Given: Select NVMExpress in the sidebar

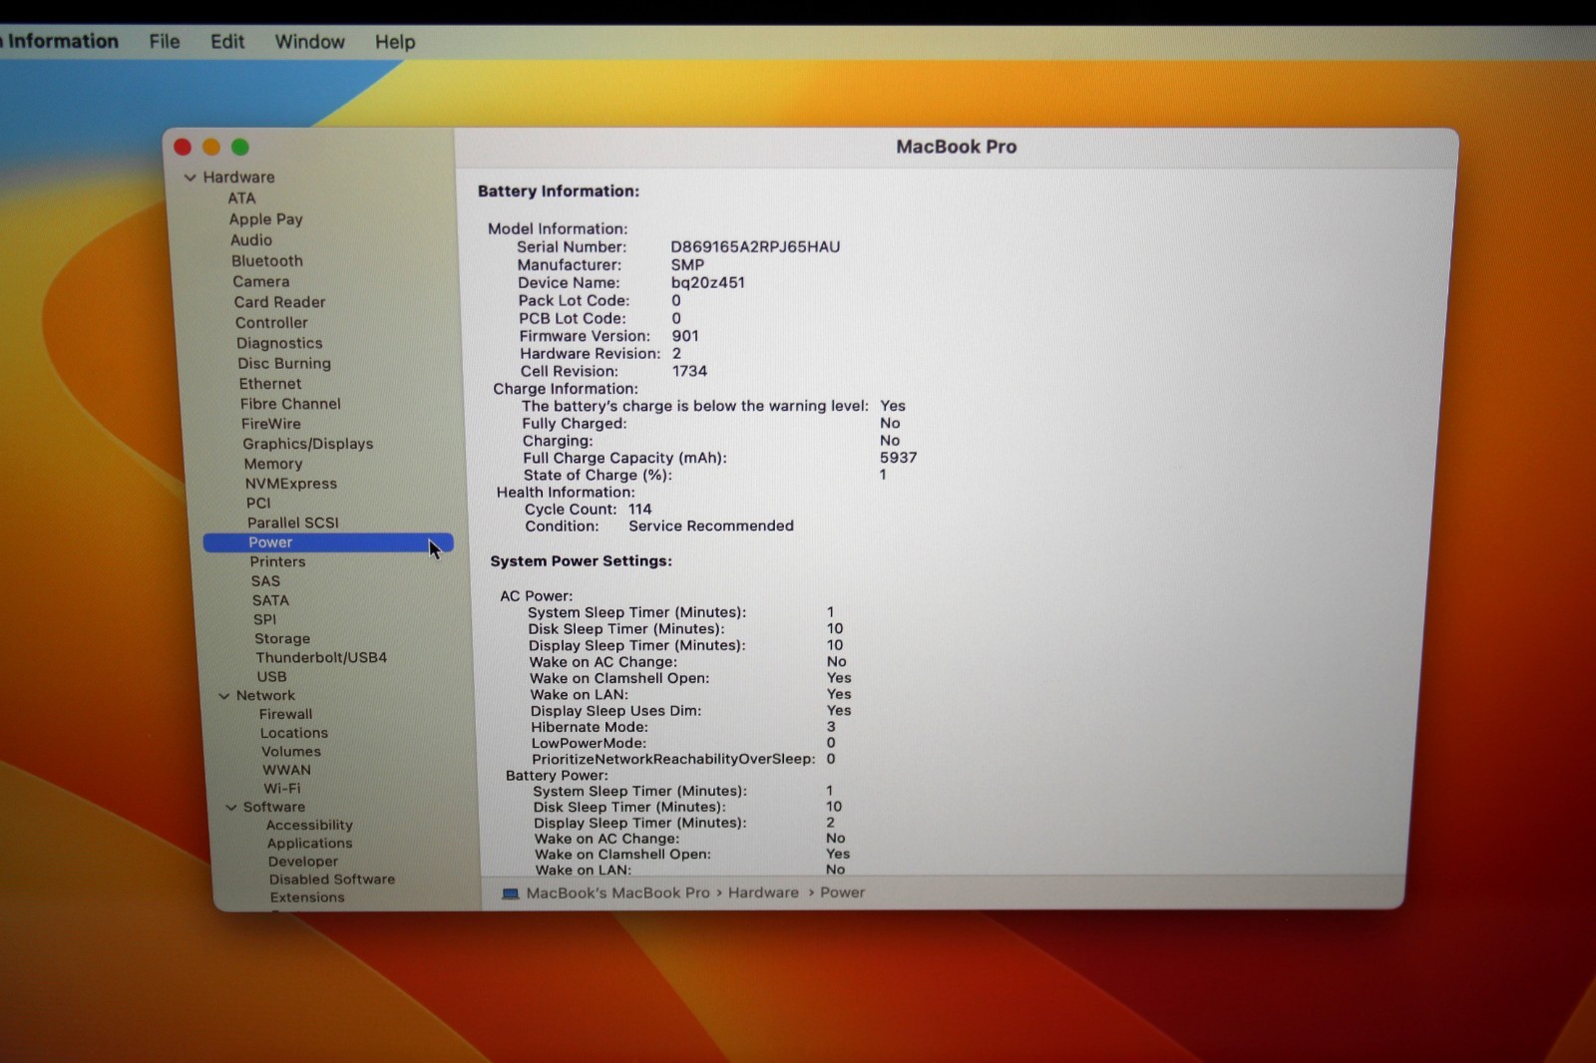Looking at the screenshot, I should 291,484.
